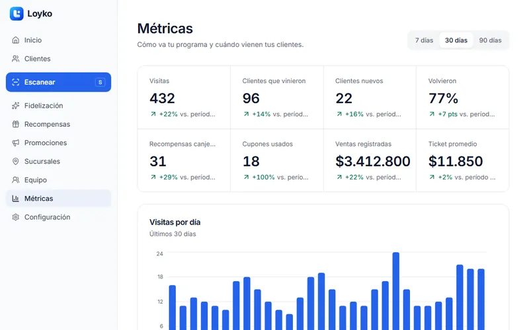
Task: Click the Últimos 30 días subtitle
Action: [x=173, y=234]
